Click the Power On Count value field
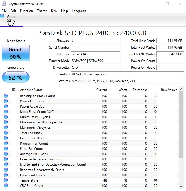 point(170,61)
